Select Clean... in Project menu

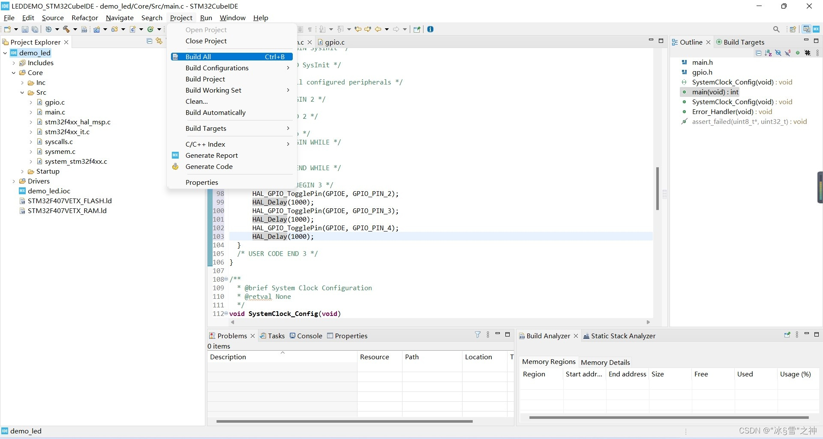(231, 102)
